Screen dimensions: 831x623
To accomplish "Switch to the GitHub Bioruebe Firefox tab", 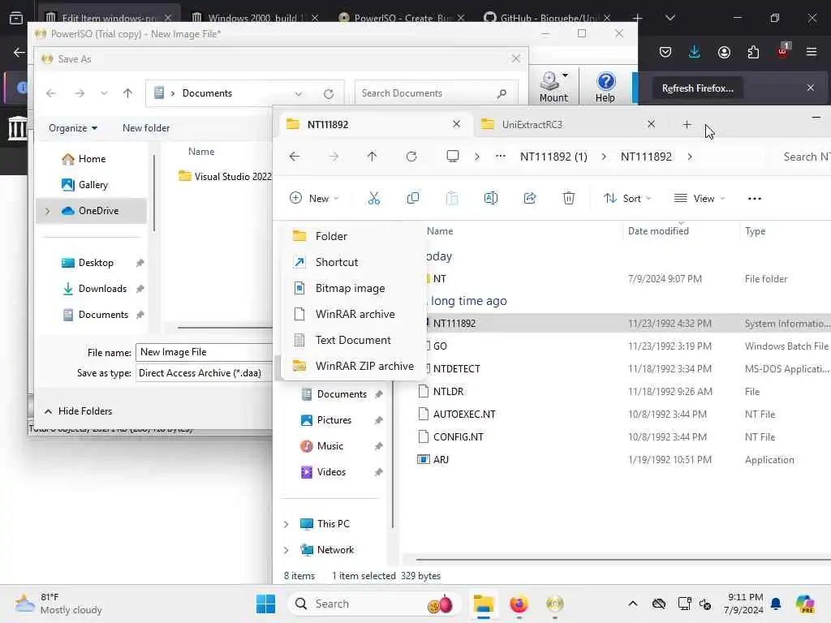I will tap(548, 18).
